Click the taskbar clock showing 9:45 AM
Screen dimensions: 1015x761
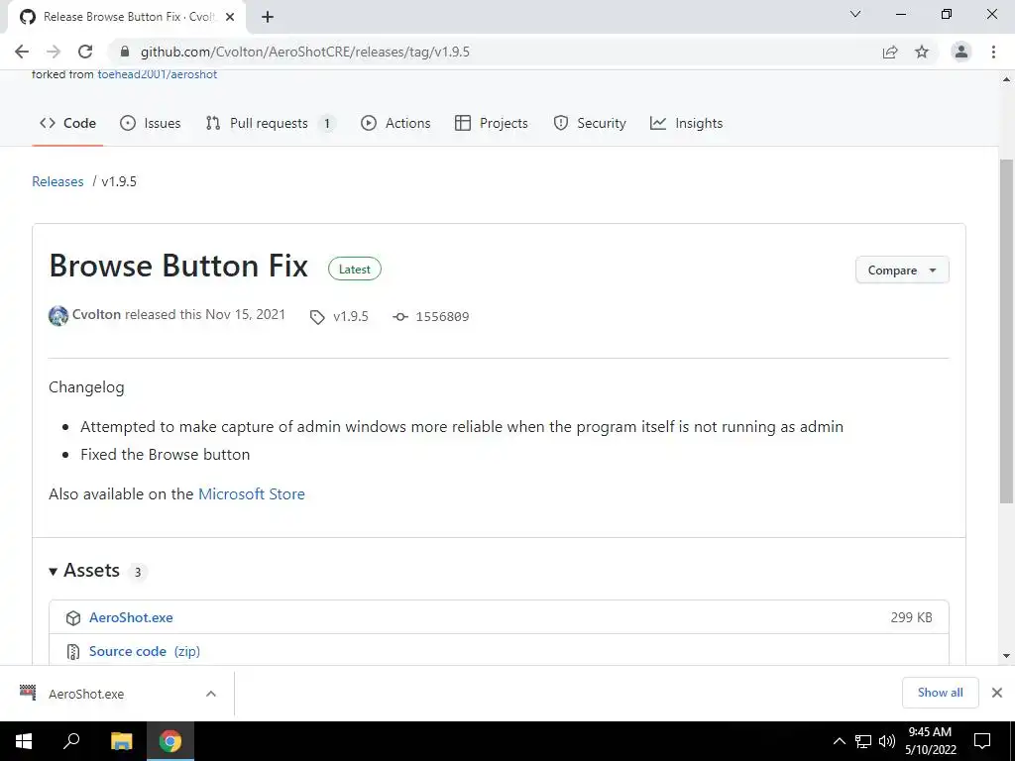click(930, 741)
